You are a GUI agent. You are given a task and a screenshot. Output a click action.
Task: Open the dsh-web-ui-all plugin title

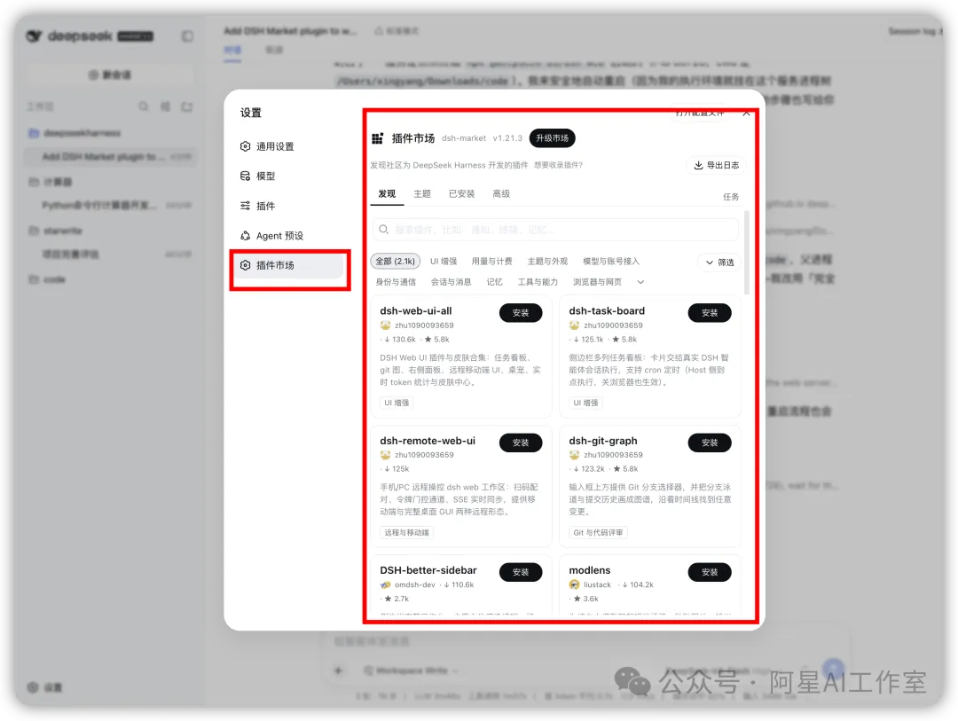[x=416, y=311]
